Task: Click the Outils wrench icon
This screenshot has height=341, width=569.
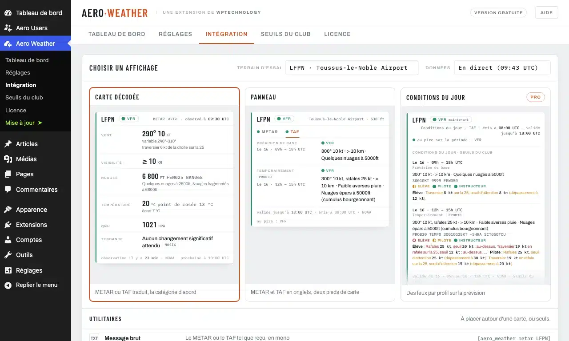Action: [8, 255]
